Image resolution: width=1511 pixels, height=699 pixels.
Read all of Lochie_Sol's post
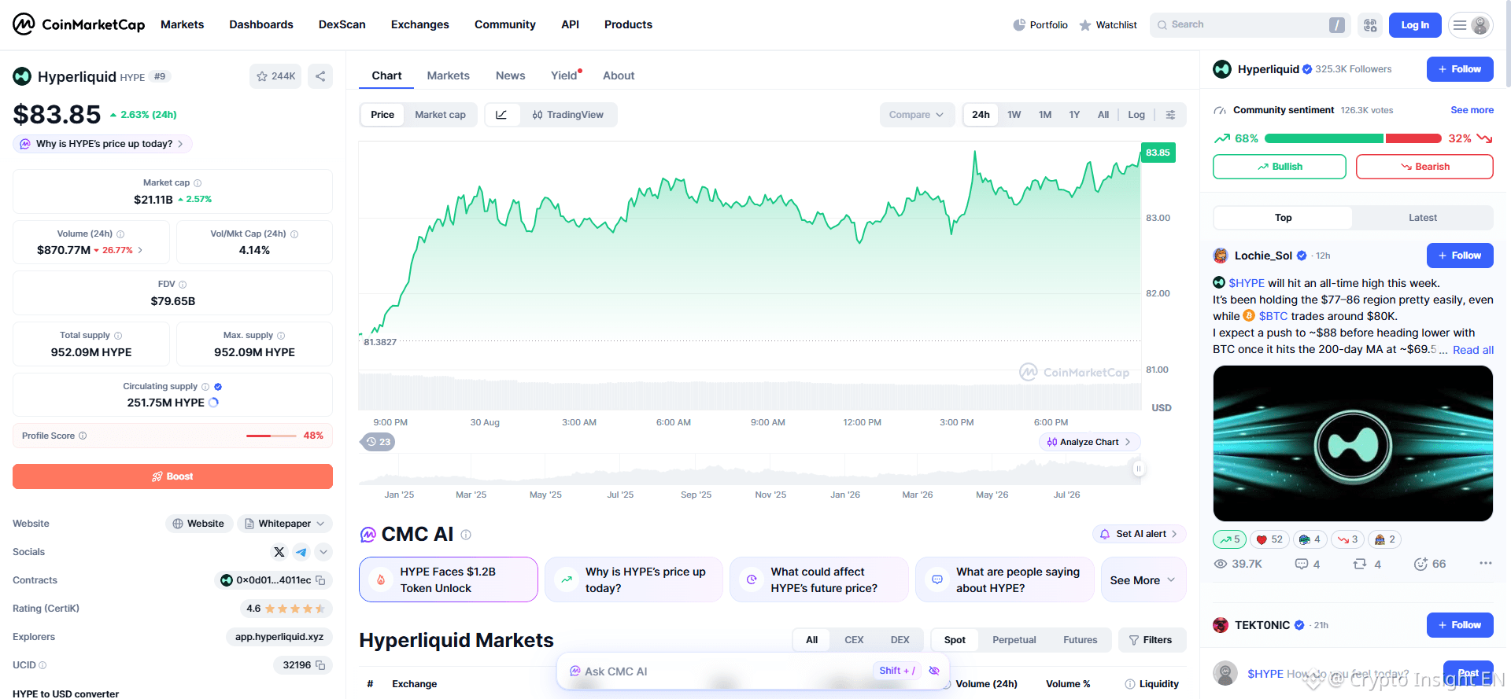pos(1473,350)
